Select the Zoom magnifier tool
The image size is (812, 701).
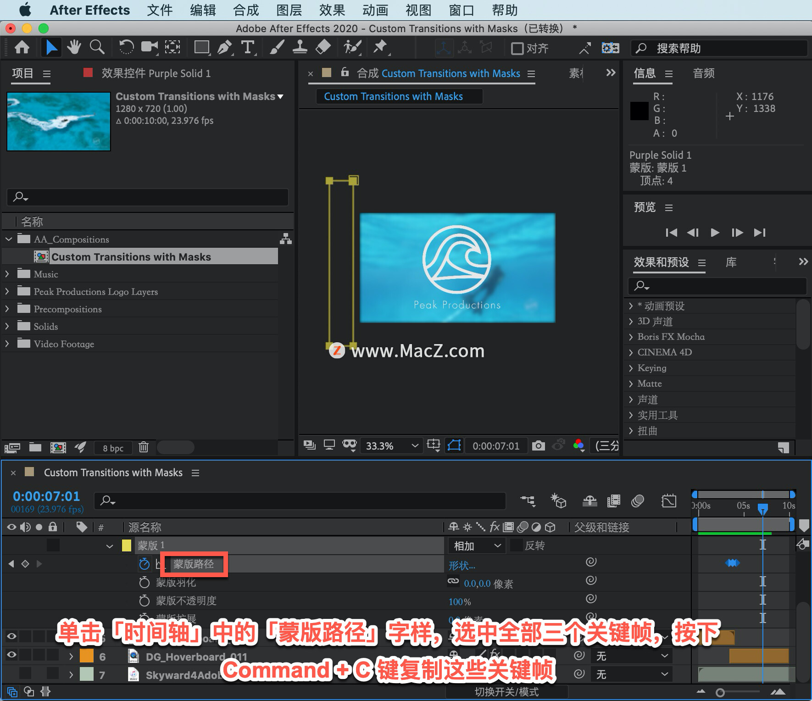coord(97,47)
